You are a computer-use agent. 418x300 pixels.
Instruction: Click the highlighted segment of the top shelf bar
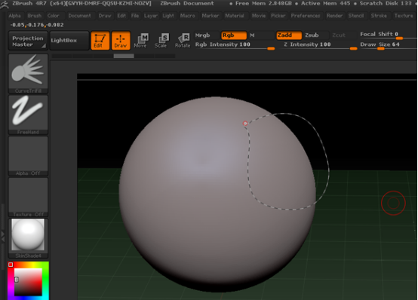click(x=124, y=56)
